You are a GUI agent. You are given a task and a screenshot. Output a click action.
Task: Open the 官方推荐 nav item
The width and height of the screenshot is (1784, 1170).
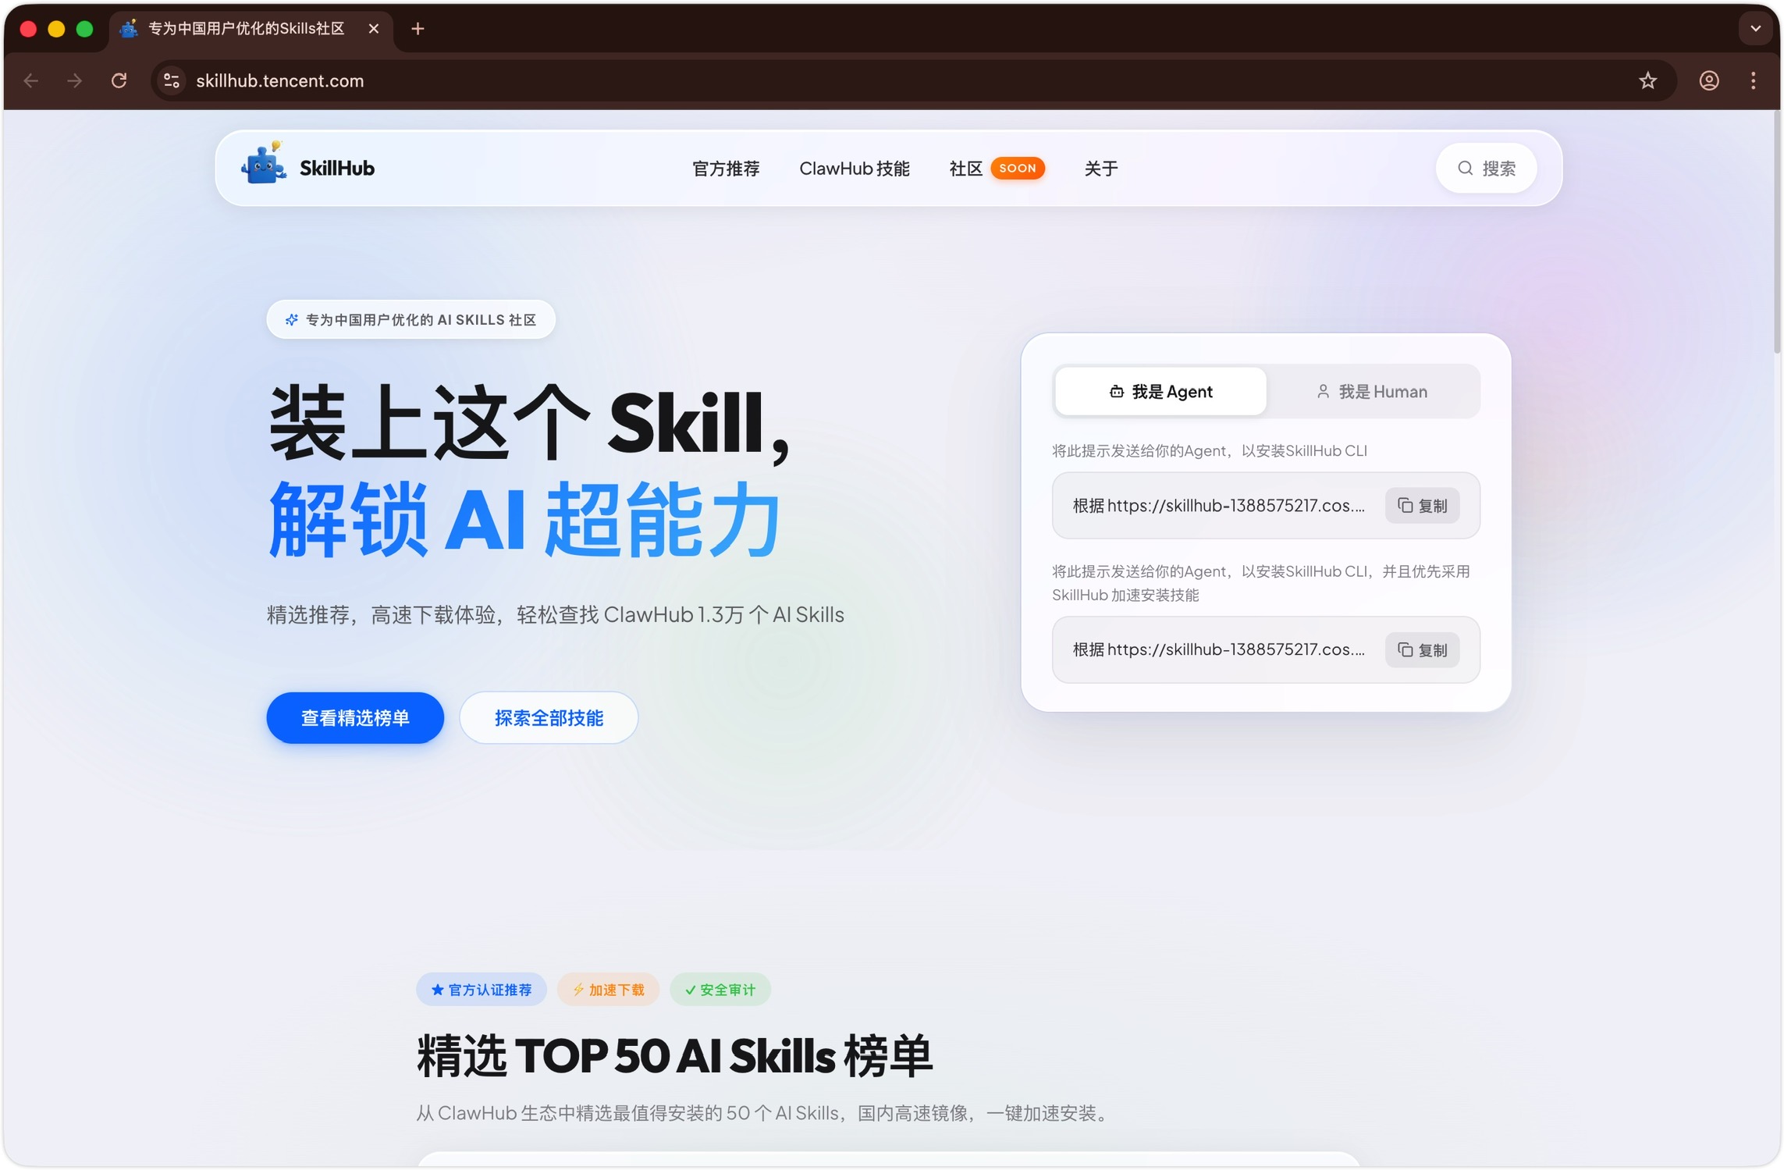725,168
